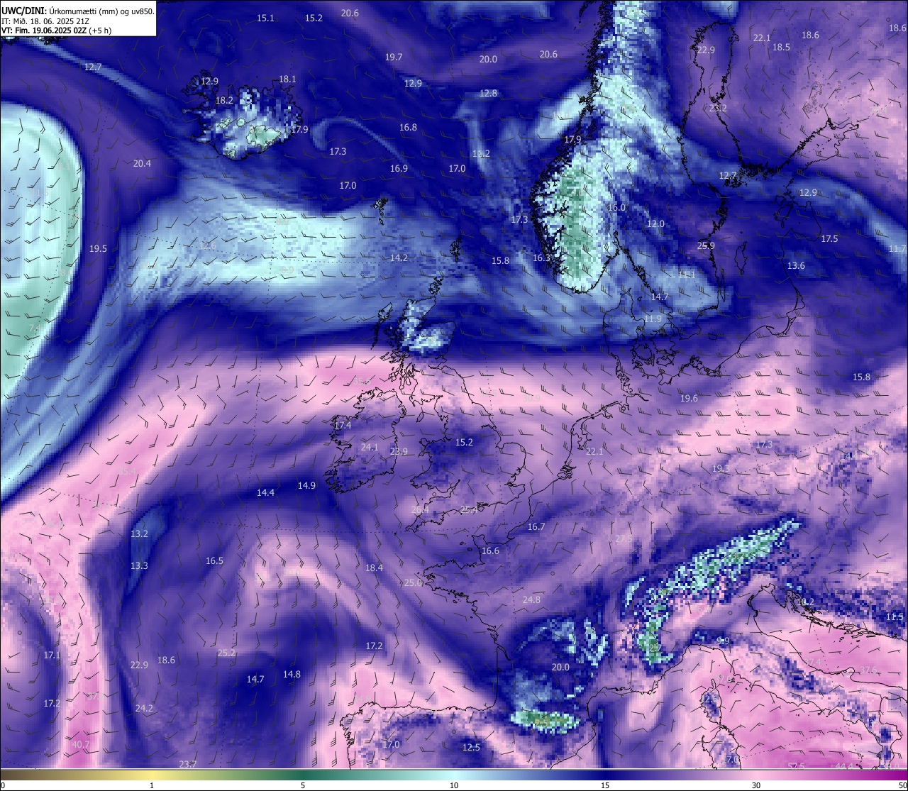Click the 16.9 value label
Viewport: 908px width, 791px height.
click(399, 168)
